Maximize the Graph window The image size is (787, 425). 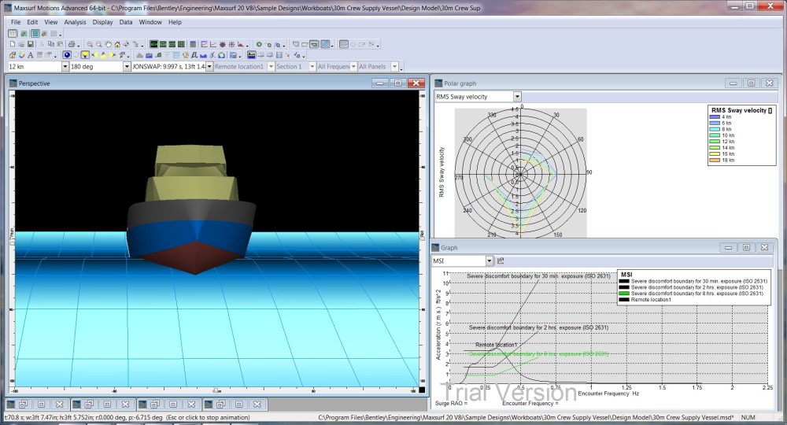point(746,247)
